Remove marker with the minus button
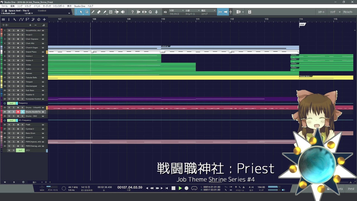 coord(35,25)
